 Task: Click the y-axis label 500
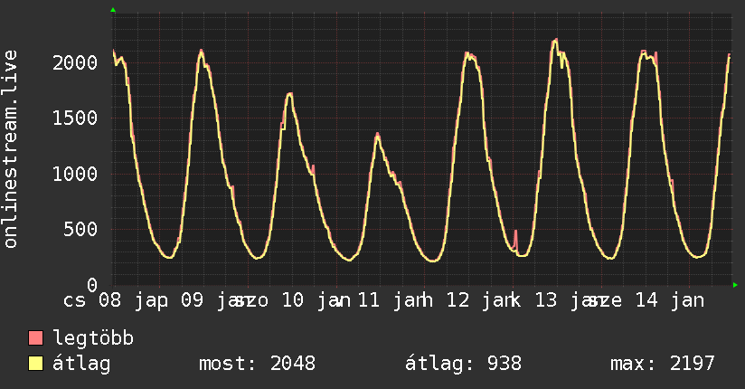80,230
